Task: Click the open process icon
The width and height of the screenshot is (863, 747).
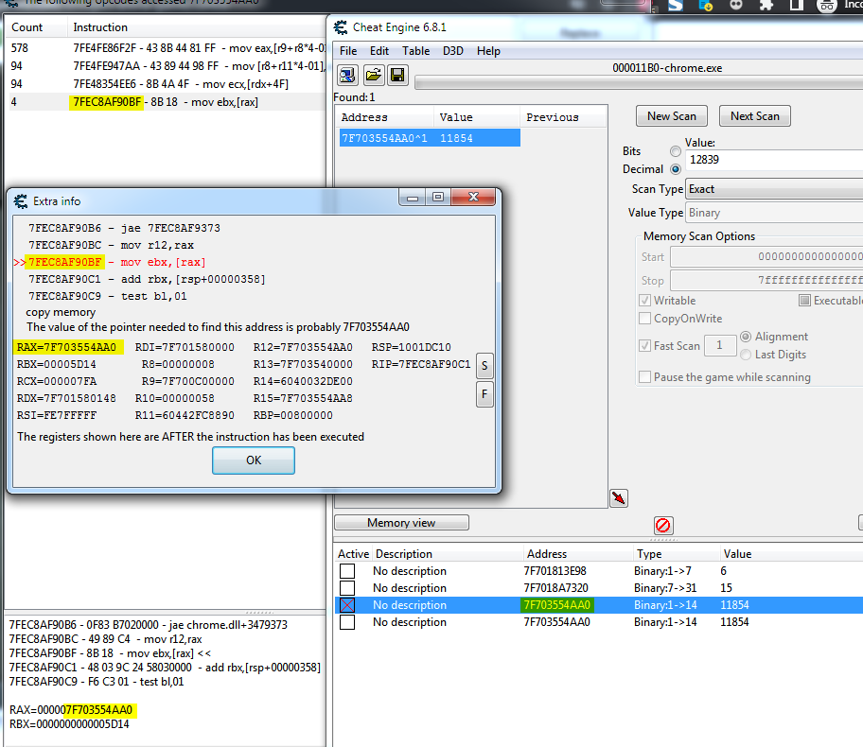Action: (x=348, y=76)
